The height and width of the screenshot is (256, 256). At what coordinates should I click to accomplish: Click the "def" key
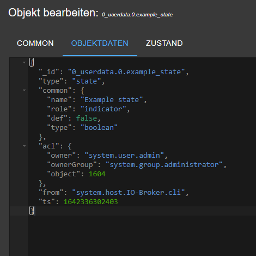tap(57, 118)
